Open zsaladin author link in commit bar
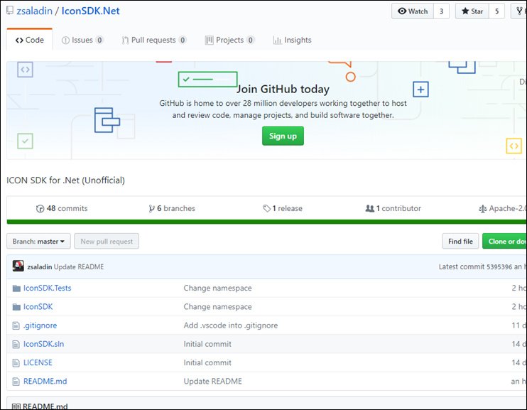Screen dimensions: 527x410 click(40, 266)
